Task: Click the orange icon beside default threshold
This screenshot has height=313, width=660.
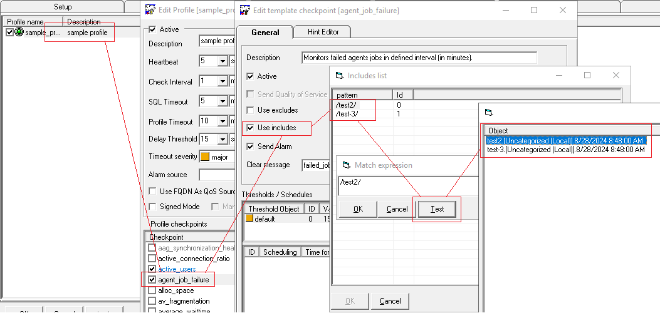Action: tap(249, 219)
